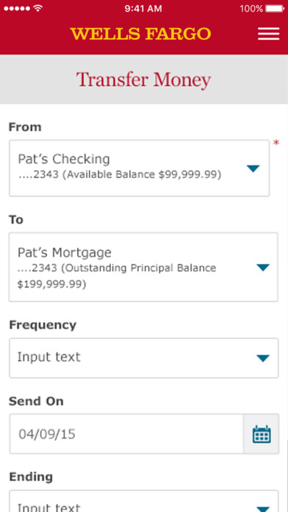Expand the From account dropdown arrow

point(253,168)
